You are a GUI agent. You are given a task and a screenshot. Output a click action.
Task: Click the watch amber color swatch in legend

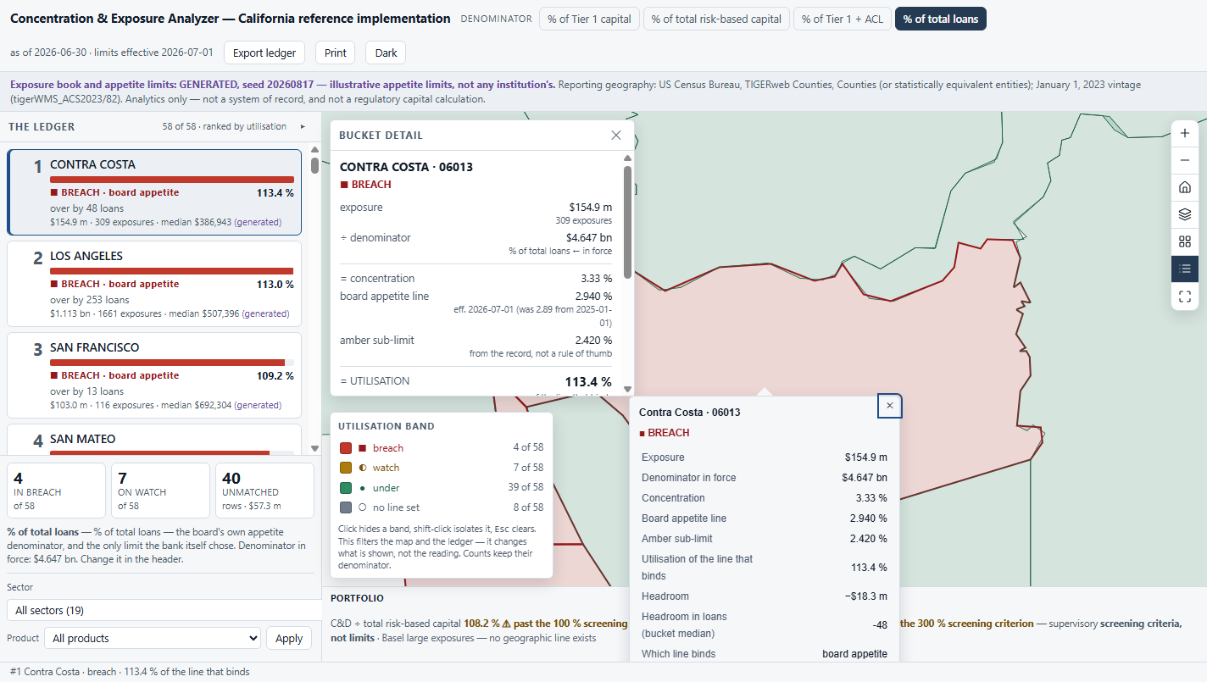click(x=345, y=468)
